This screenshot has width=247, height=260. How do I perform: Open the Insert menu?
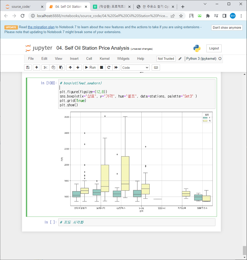(74, 59)
